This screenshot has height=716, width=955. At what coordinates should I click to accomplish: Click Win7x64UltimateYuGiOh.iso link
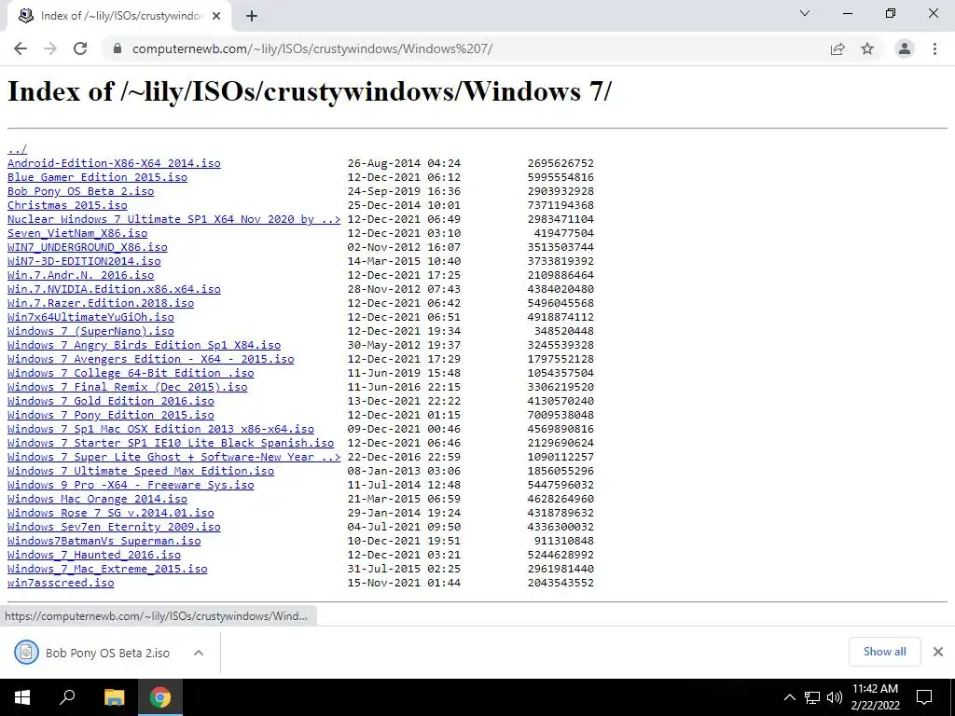[x=90, y=317]
